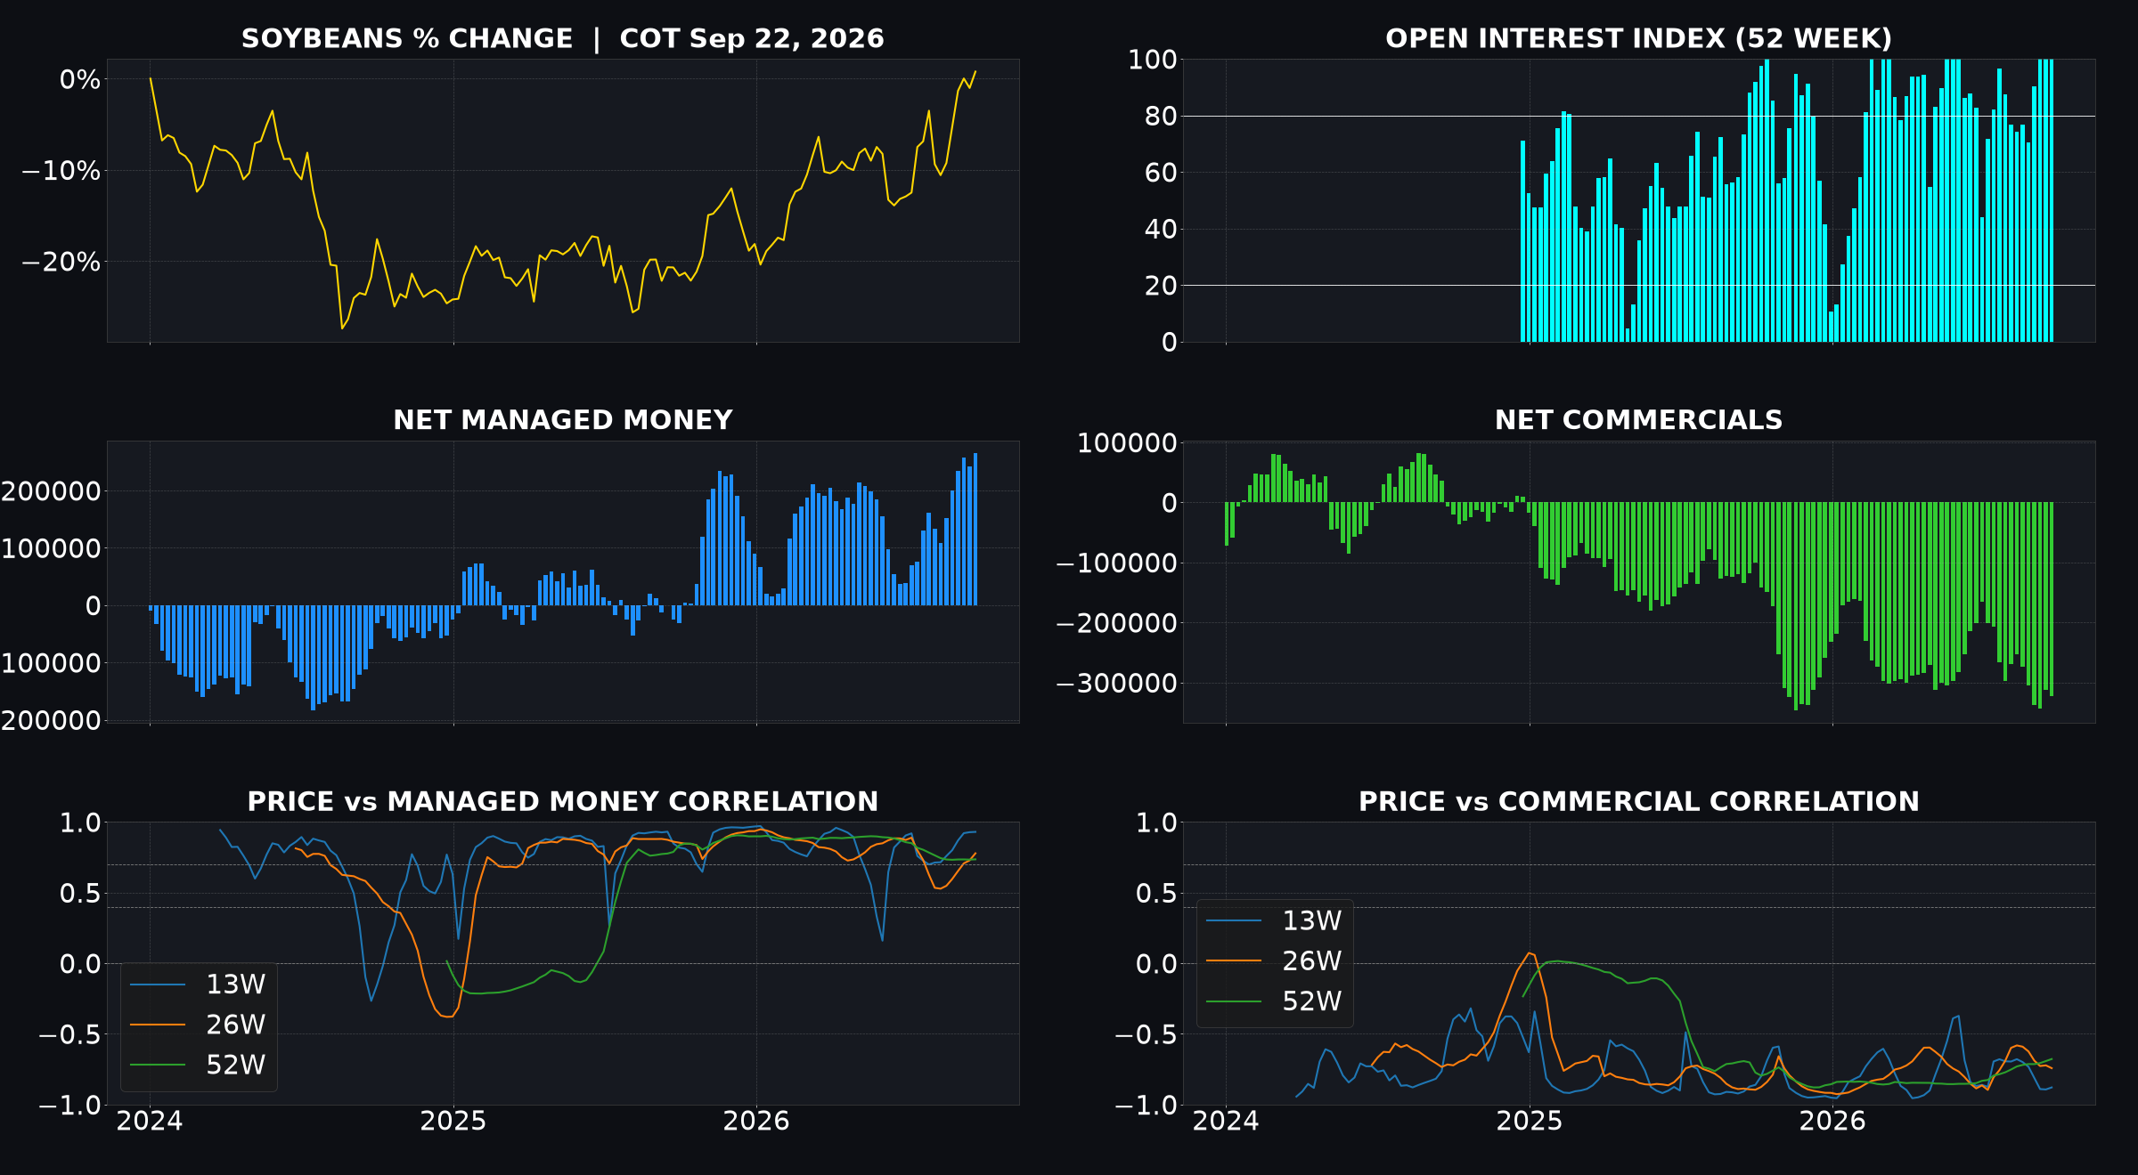The width and height of the screenshot is (2138, 1175).
Task: Click the −20% label on soybeans chart
Action: tap(61, 262)
